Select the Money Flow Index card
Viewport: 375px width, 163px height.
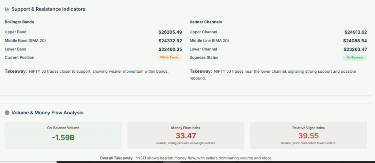pyautogui.click(x=186, y=135)
